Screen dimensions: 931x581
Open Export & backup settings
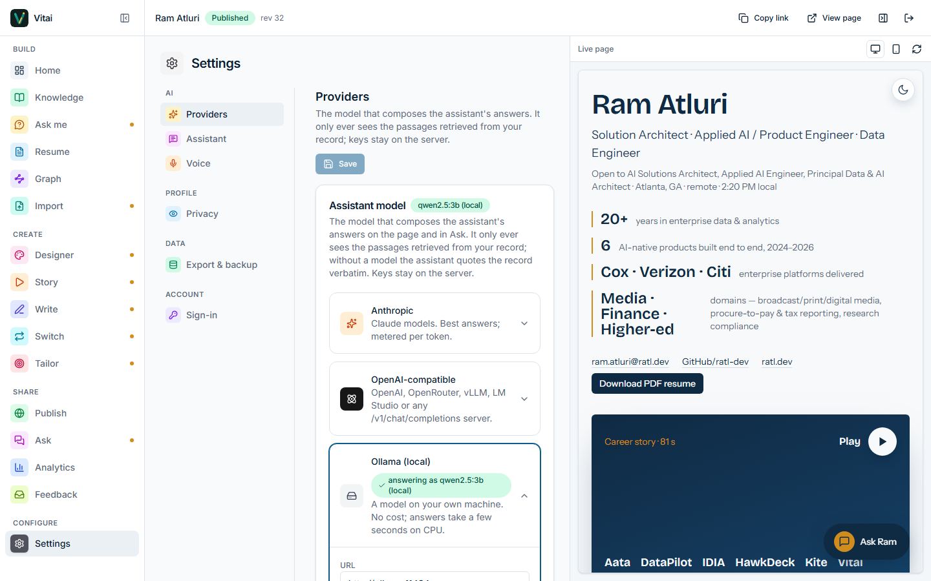point(222,265)
